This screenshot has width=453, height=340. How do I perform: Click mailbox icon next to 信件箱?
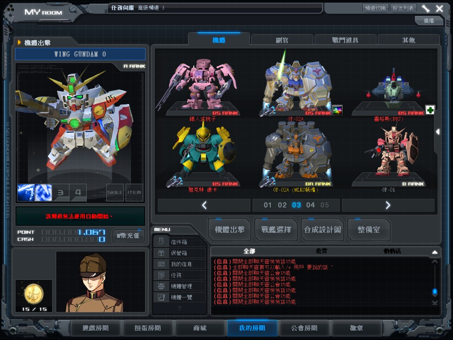[161, 241]
